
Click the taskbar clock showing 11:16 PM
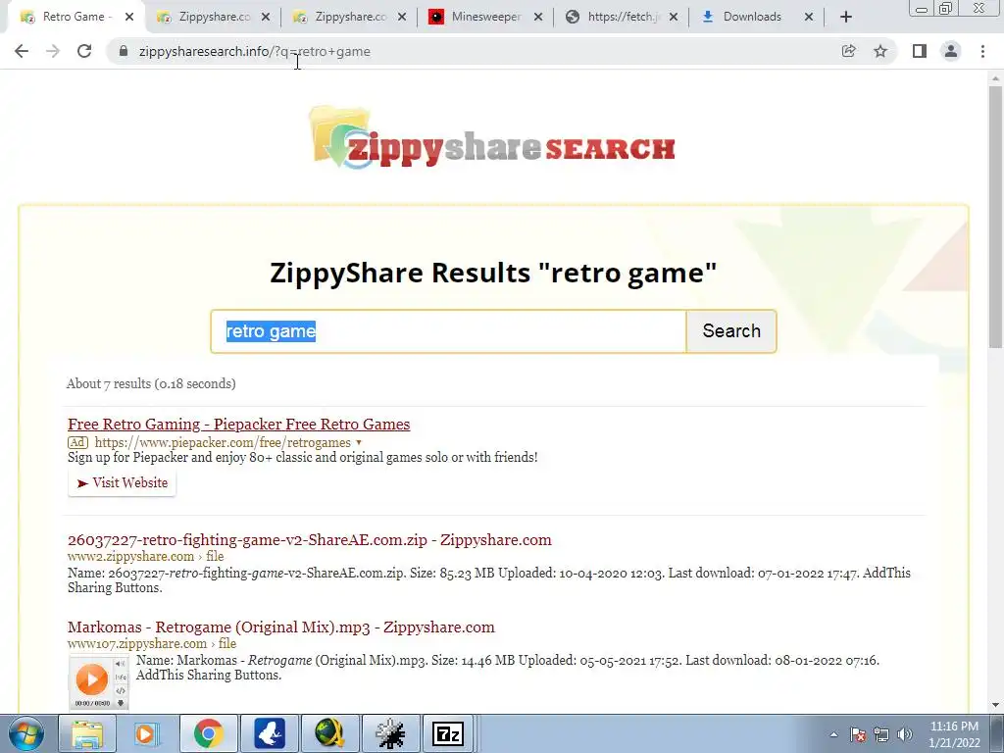click(x=954, y=734)
